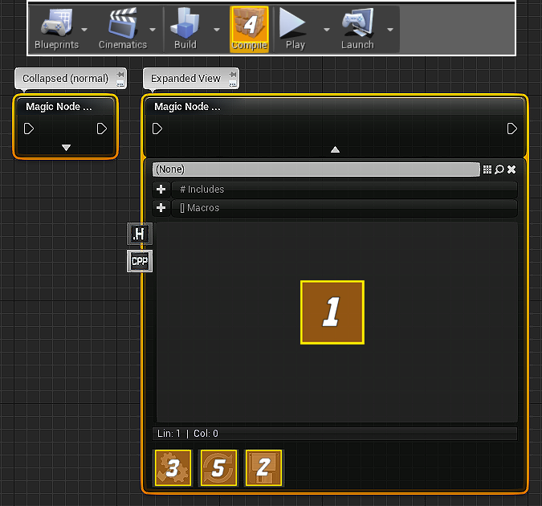Switch to the CPP source tab
542x506 pixels.
point(139,261)
